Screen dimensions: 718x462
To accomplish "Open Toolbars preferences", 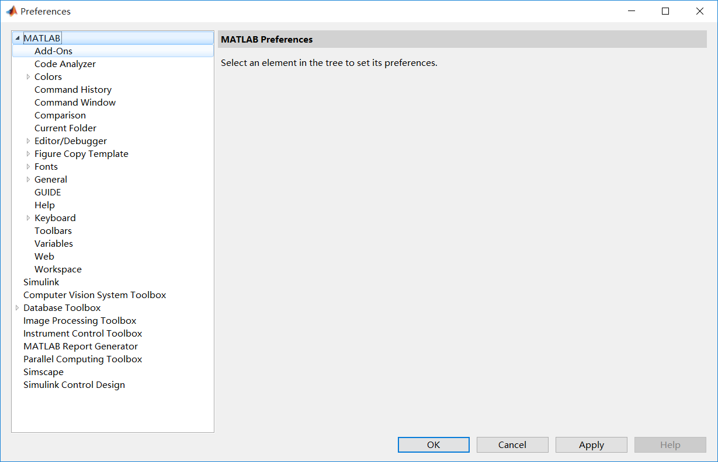I will pos(53,231).
